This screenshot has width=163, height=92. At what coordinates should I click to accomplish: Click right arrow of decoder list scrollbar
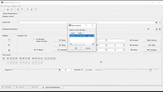(x=93, y=44)
